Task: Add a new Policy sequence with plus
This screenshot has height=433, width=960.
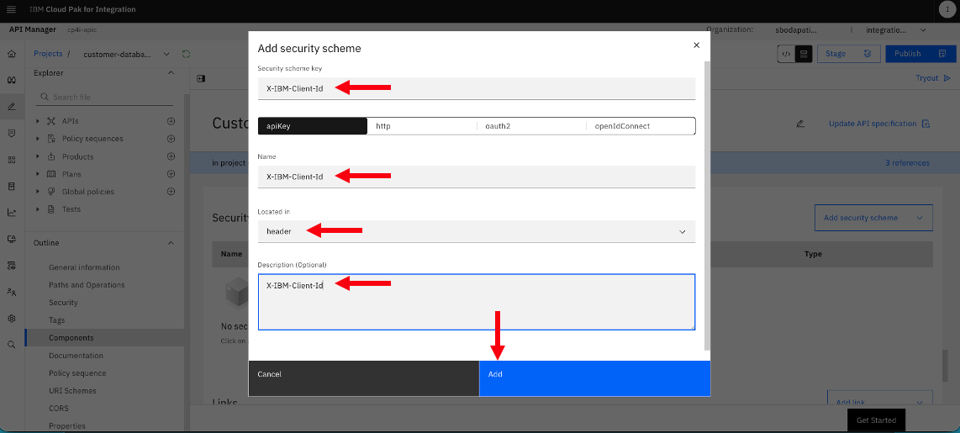Action: click(x=171, y=139)
